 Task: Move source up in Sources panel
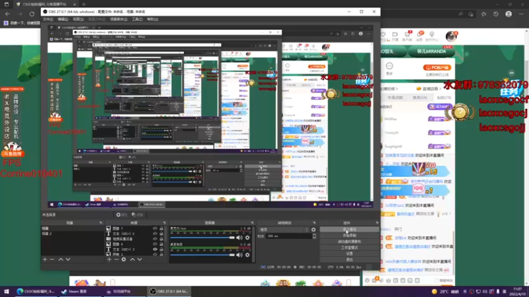coord(132,259)
